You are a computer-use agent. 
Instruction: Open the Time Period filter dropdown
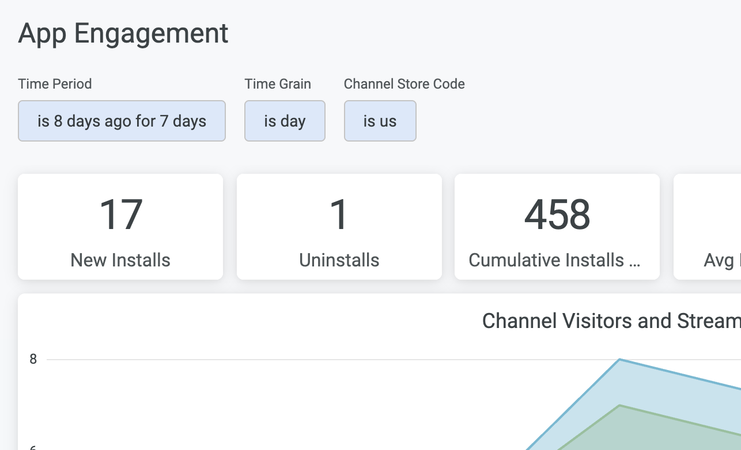coord(122,121)
